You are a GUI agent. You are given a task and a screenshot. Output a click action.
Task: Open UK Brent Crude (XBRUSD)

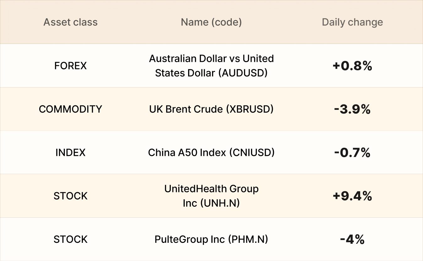pos(211,109)
